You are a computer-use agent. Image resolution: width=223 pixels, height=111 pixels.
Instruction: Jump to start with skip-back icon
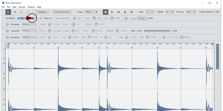tap(119, 12)
